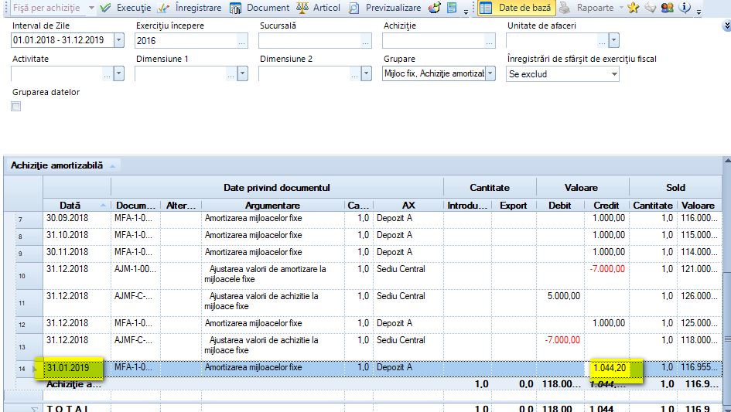Click the vertical scrollbar of the grid

727,284
